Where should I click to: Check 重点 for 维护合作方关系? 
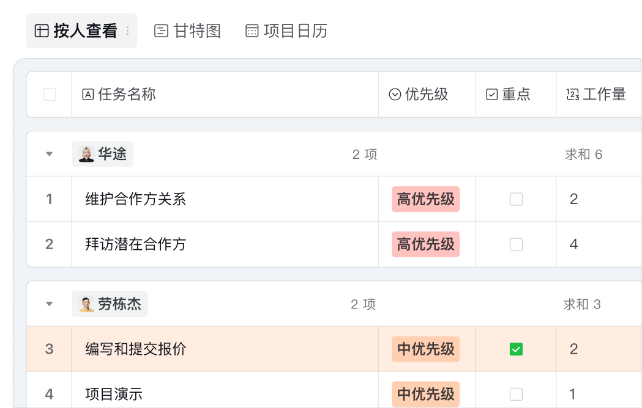[517, 199]
